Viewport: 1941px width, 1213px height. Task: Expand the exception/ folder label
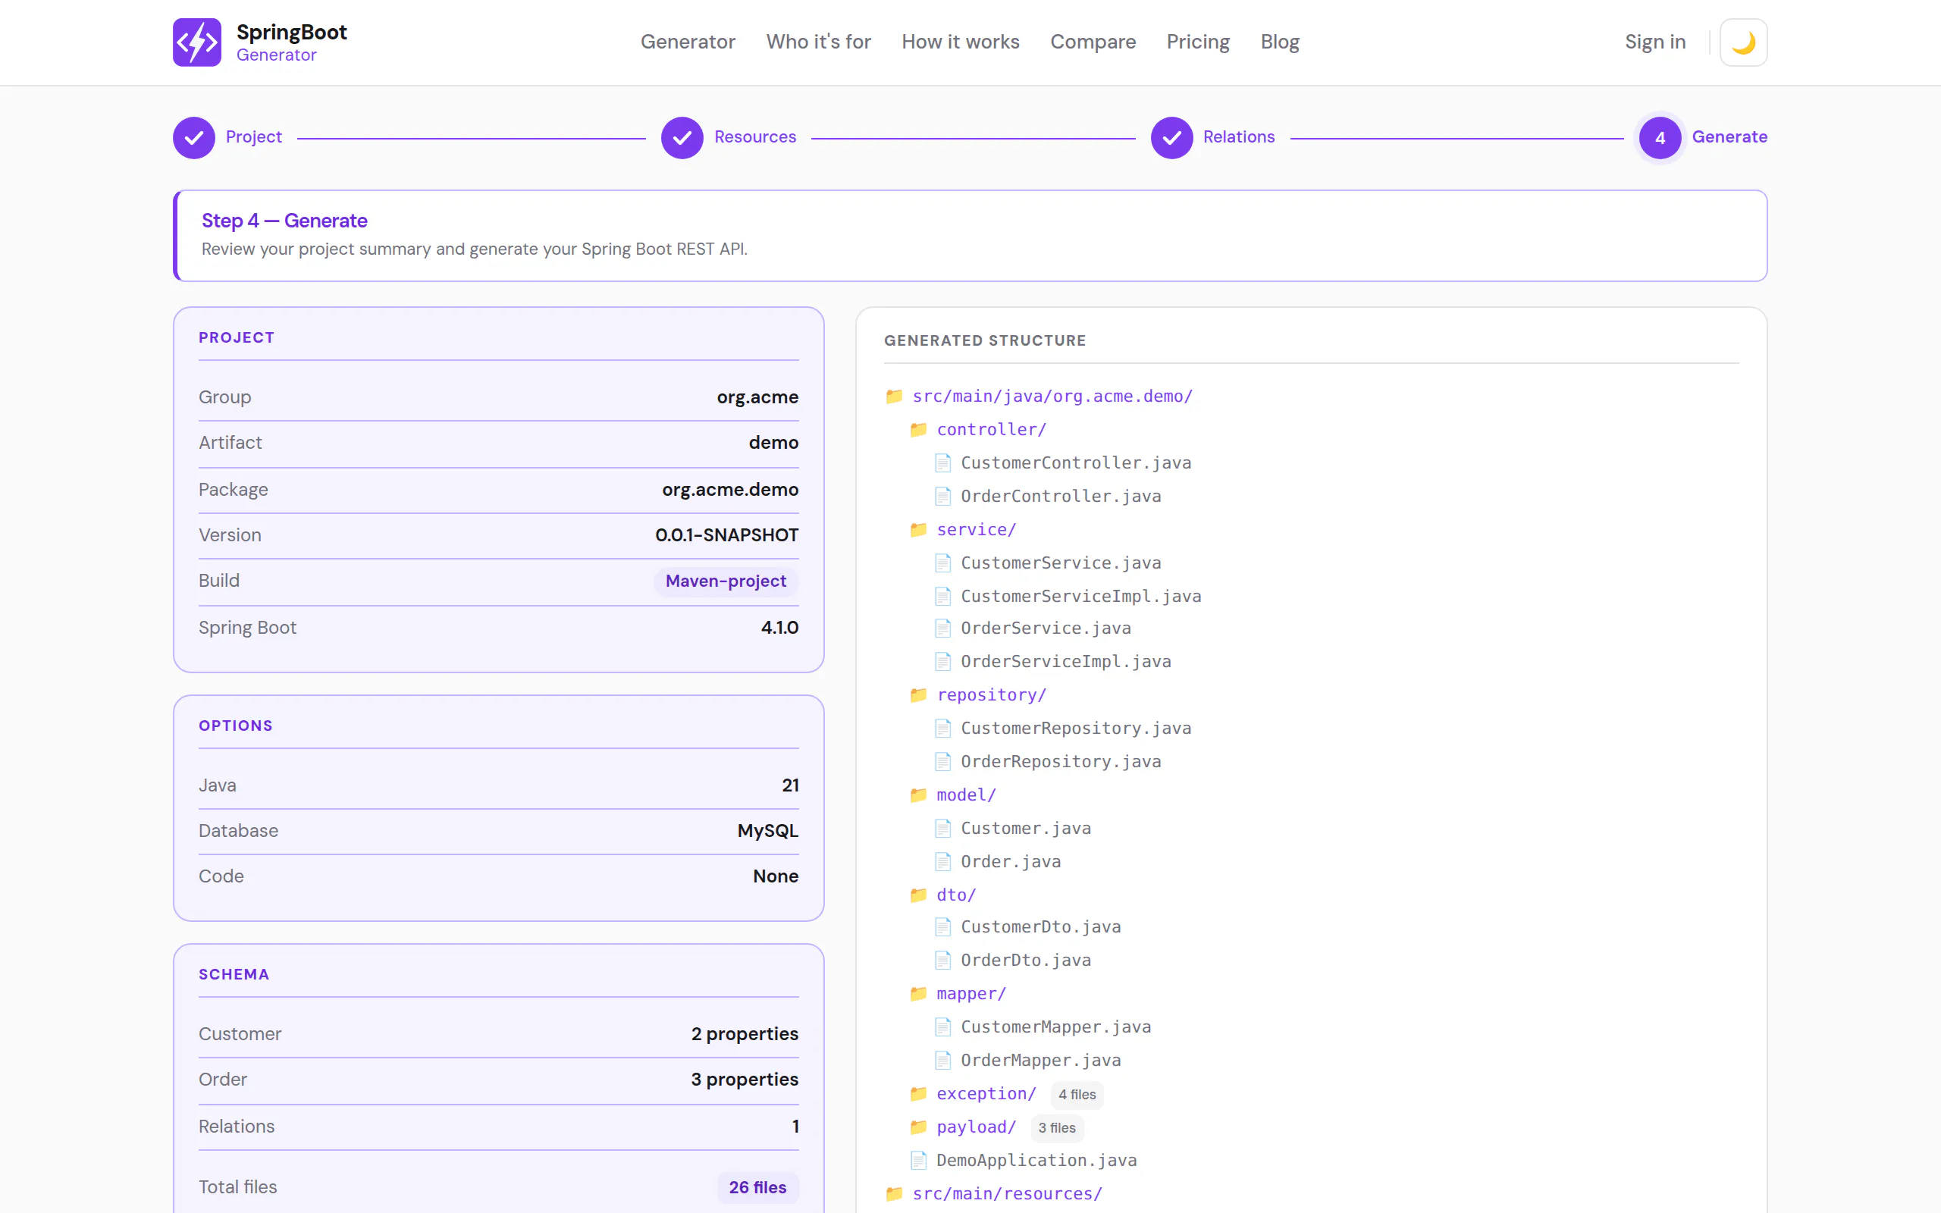[986, 1093]
